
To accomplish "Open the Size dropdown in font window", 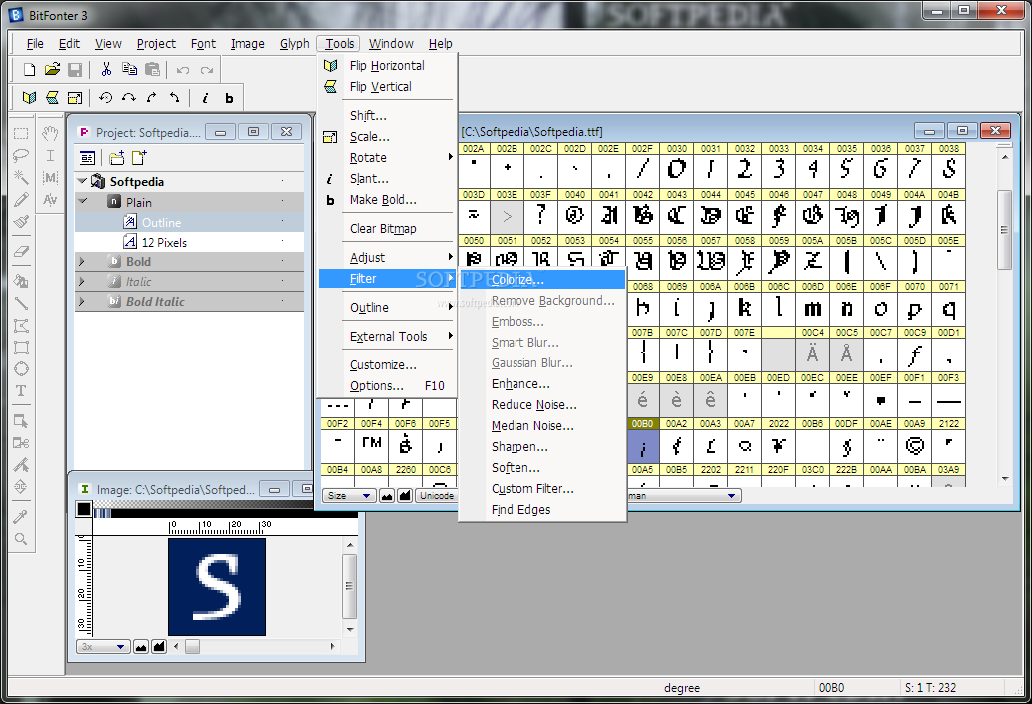I will click(x=349, y=496).
